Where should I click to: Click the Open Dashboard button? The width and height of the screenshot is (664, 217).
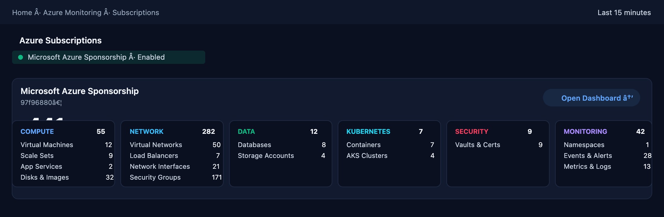tap(592, 98)
